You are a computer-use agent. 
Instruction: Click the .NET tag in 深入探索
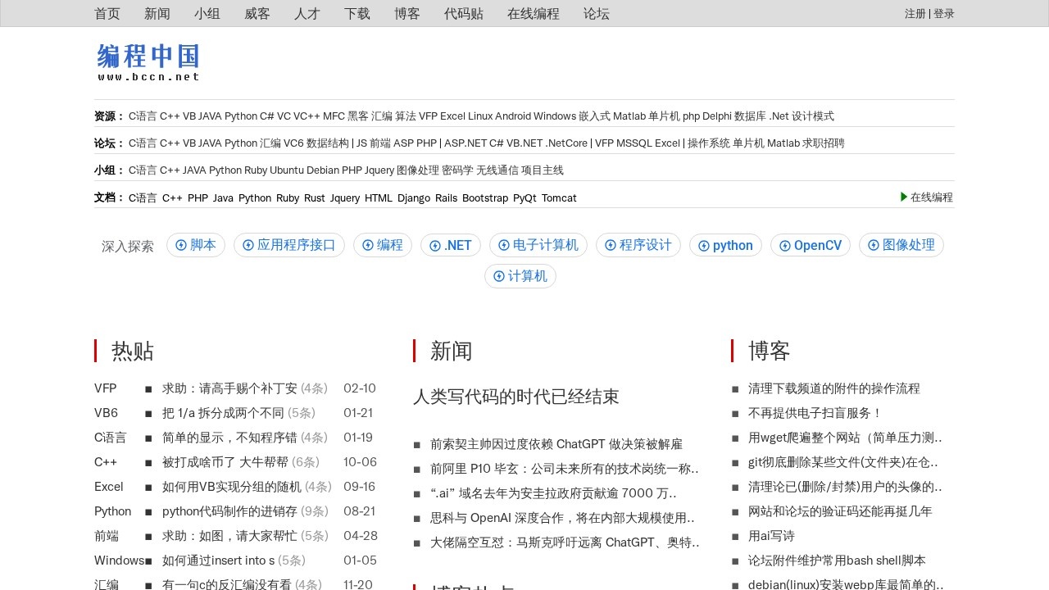[x=450, y=245]
